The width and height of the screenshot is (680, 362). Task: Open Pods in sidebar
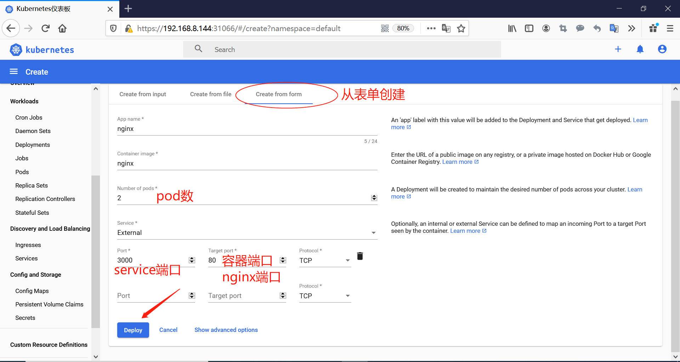point(22,172)
